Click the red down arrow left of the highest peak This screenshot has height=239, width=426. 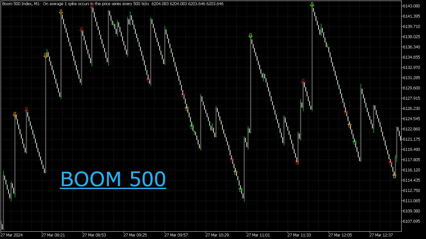point(303,81)
